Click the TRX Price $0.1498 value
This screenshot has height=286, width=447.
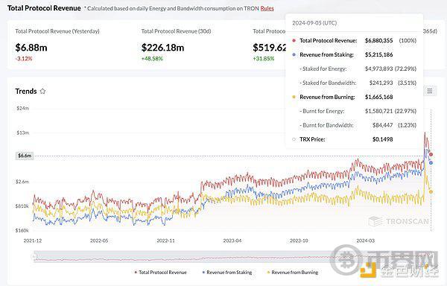383,139
